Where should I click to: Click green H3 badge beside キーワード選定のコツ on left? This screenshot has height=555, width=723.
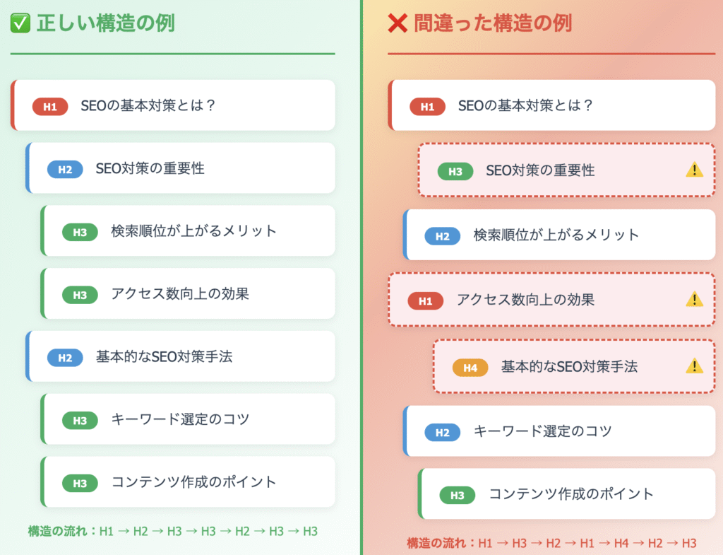[x=80, y=420]
